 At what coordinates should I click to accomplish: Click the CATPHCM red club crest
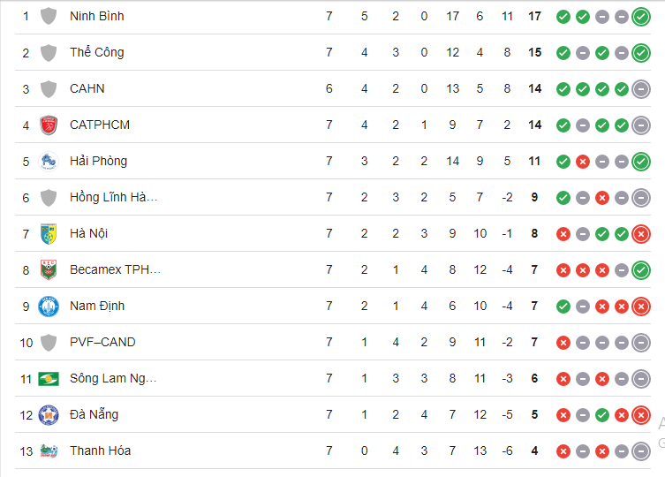(49, 125)
